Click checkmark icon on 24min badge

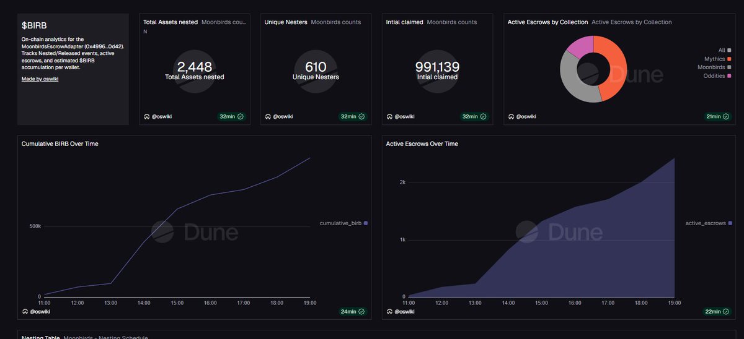click(361, 311)
